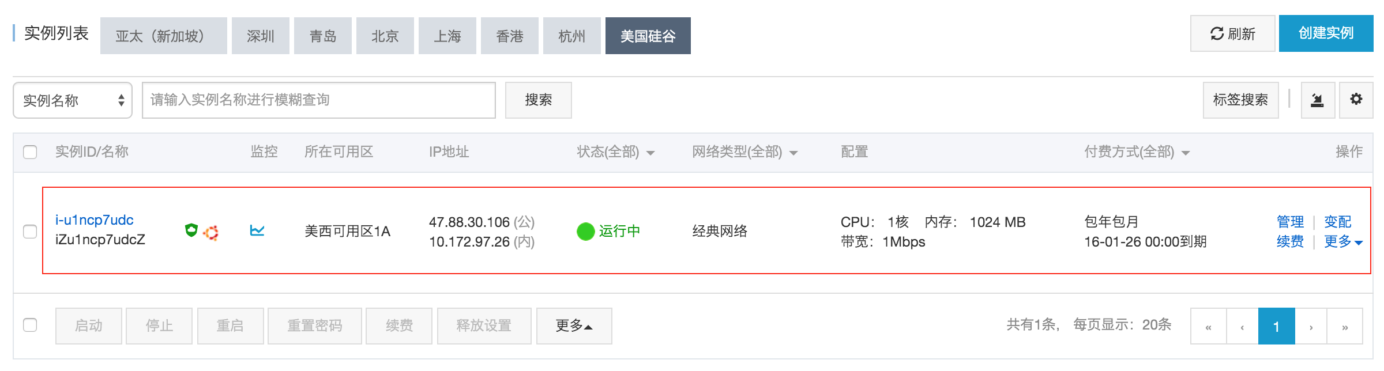This screenshot has width=1384, height=371.
Task: Click the green security shield icon
Action: tap(191, 230)
